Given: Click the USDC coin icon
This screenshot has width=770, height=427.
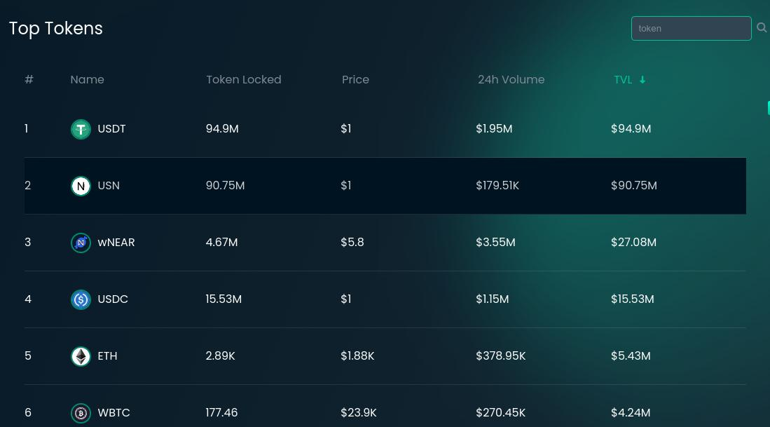Looking at the screenshot, I should click(x=81, y=299).
